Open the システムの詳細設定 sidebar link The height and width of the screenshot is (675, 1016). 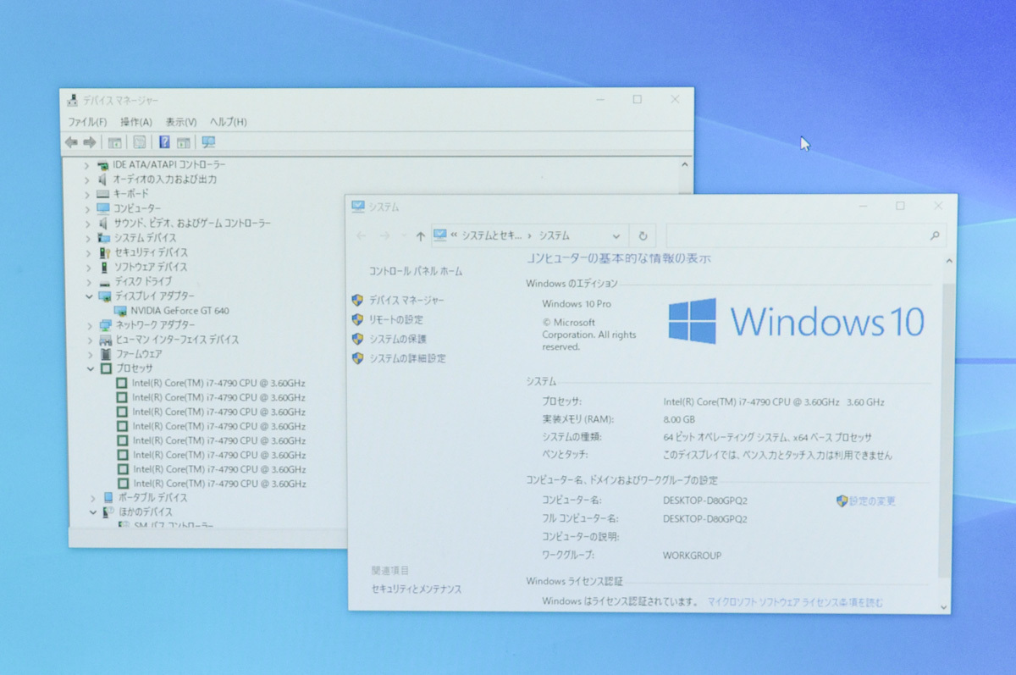(407, 358)
